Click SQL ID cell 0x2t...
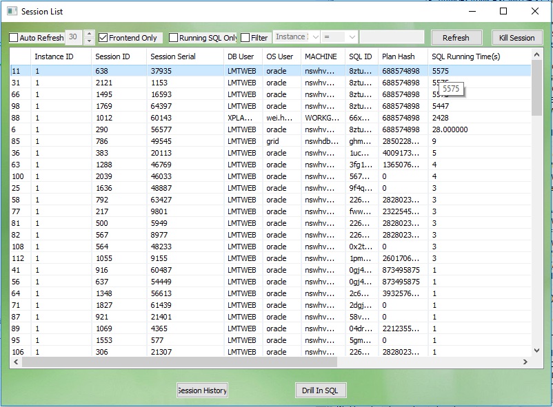Screen dimensions: 553x407 click(361, 247)
